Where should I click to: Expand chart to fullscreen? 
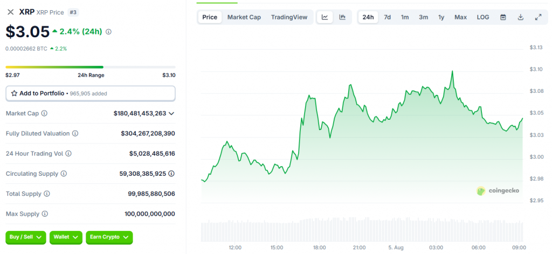pyautogui.click(x=538, y=17)
